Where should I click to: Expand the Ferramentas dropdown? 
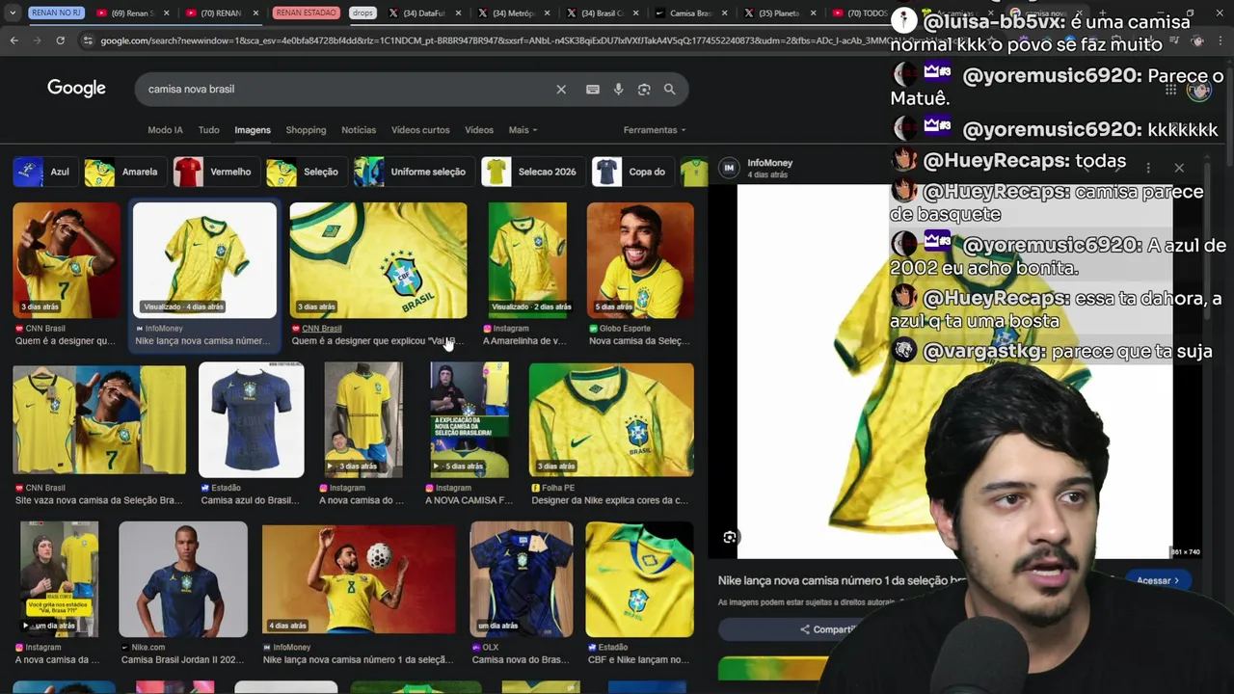point(655,130)
